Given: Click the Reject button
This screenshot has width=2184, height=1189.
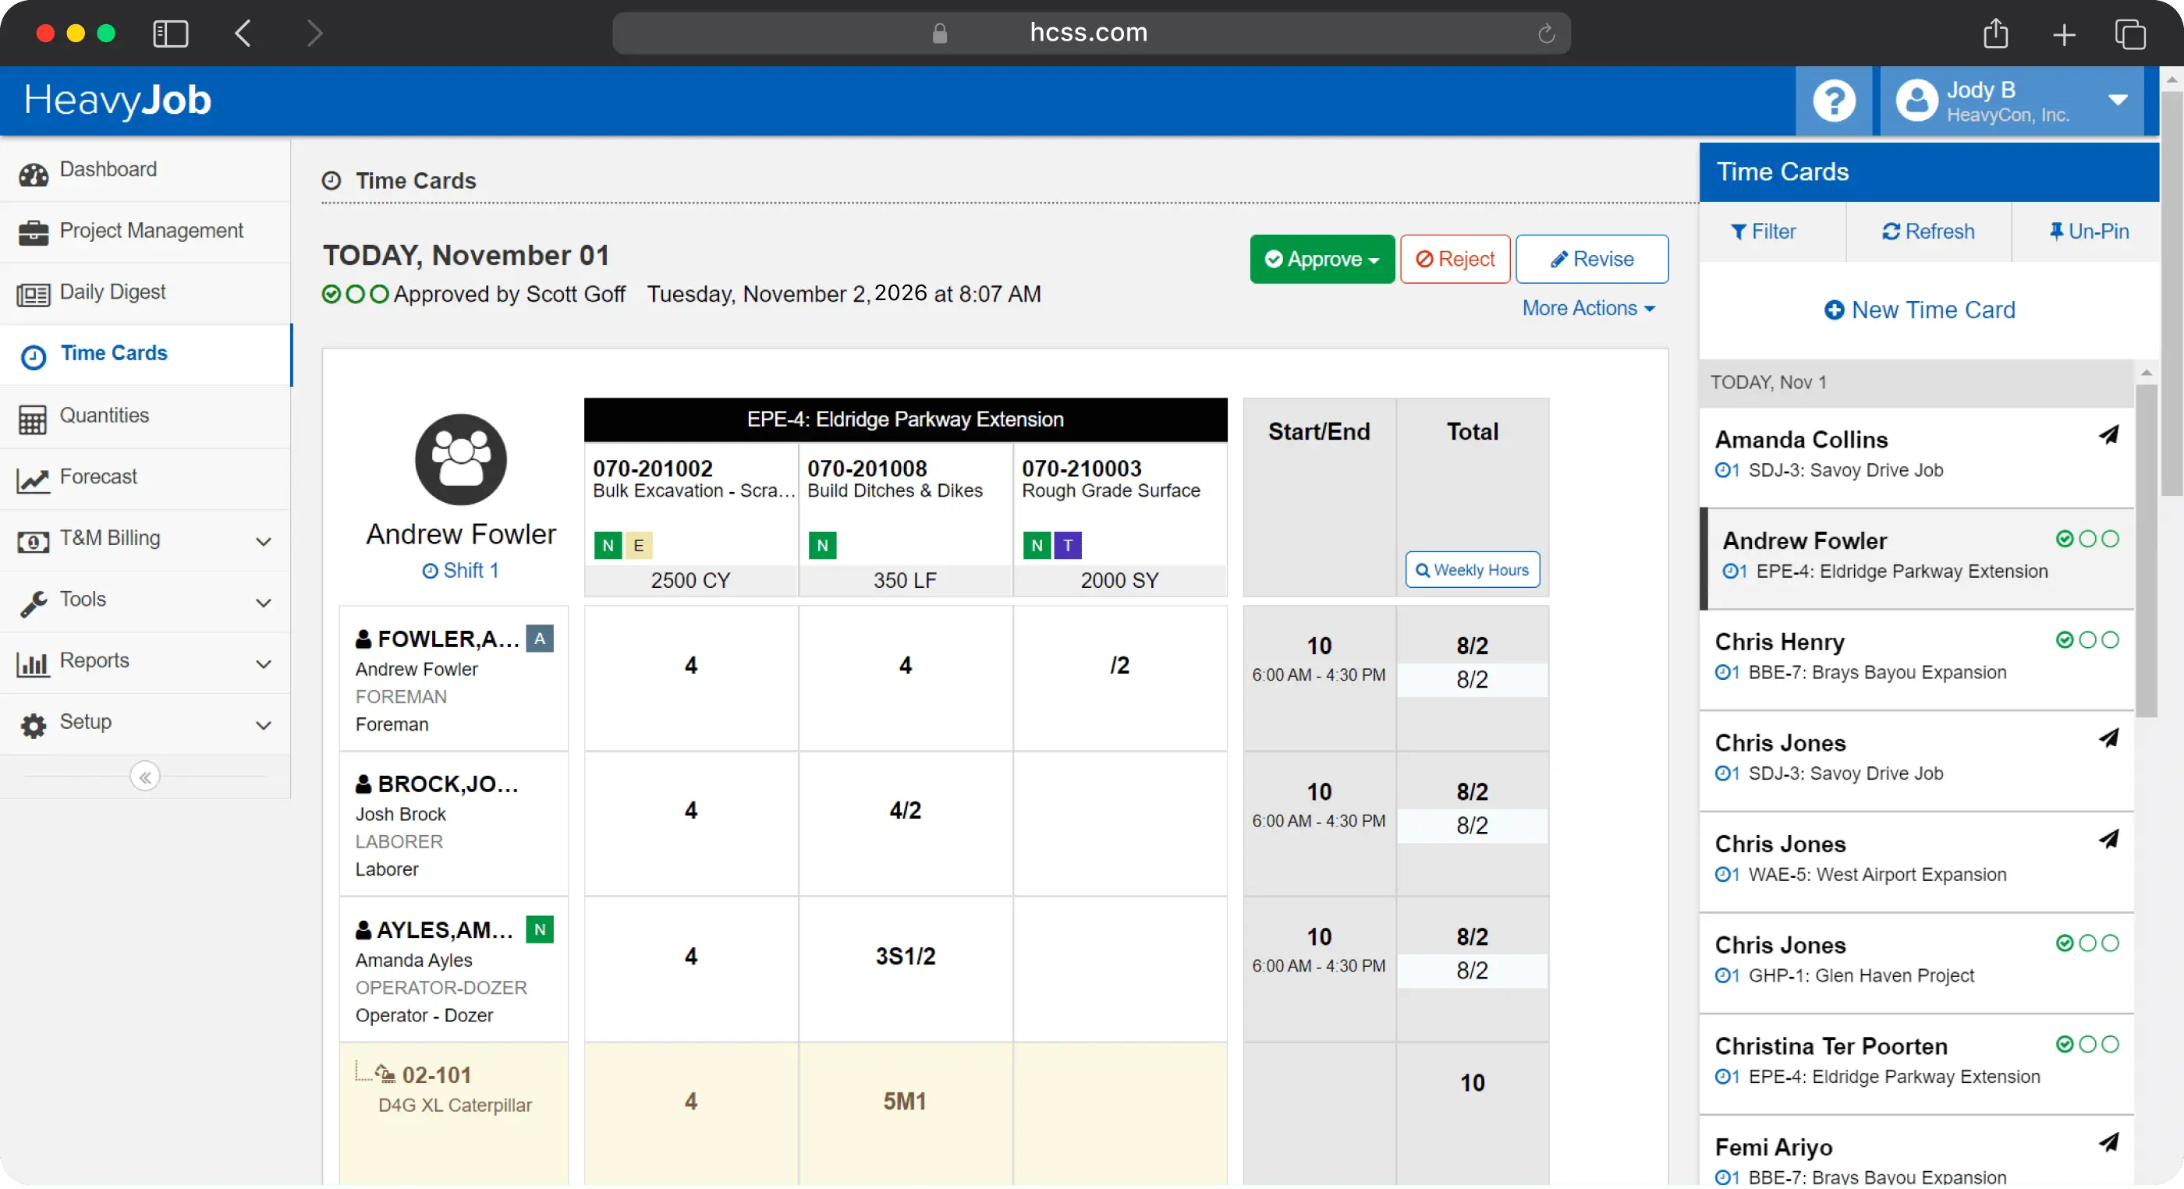Looking at the screenshot, I should pos(1455,260).
